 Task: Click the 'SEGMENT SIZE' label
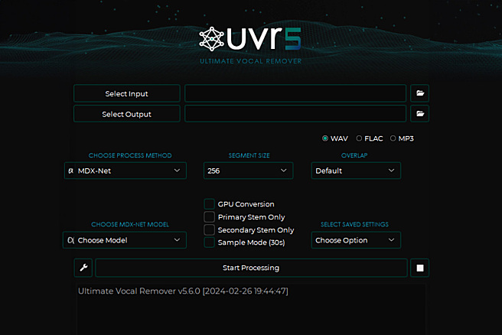[249, 155]
